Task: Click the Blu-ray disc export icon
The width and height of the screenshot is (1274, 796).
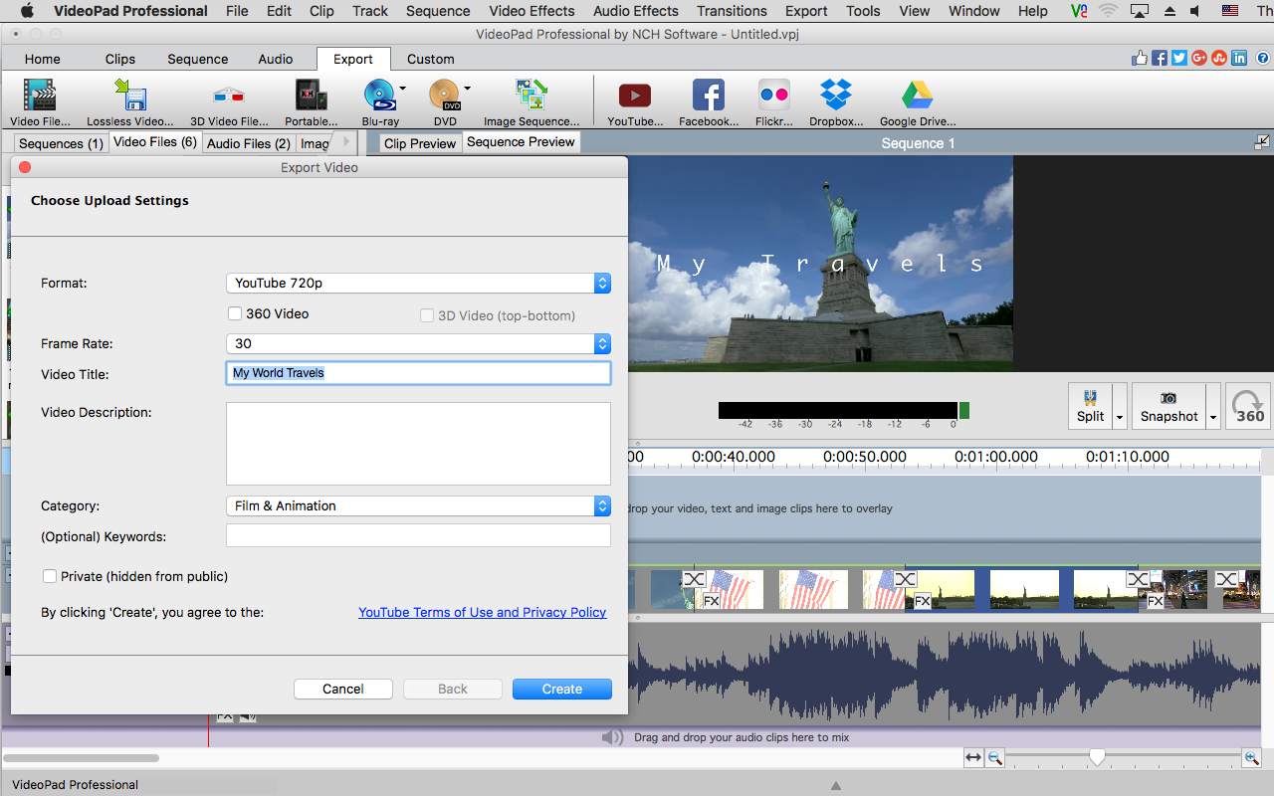Action: (378, 102)
